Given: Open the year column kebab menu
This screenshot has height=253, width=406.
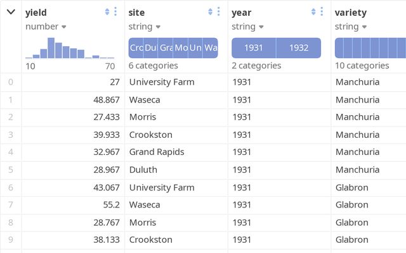Looking at the screenshot, I should tap(322, 12).
